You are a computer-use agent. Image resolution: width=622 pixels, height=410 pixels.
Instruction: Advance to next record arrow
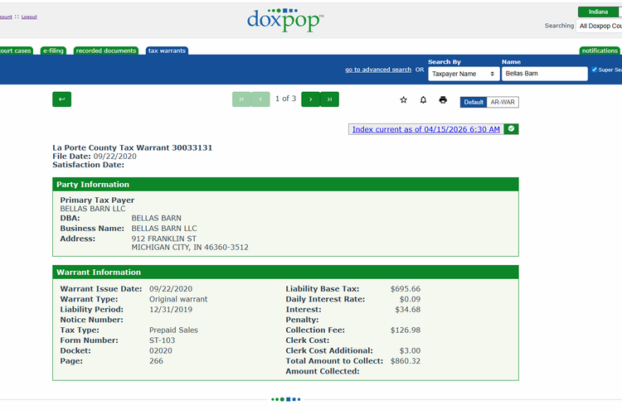click(x=311, y=99)
